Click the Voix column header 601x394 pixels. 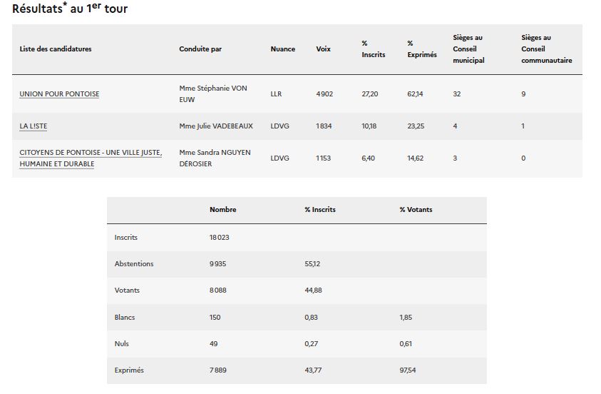click(x=323, y=49)
